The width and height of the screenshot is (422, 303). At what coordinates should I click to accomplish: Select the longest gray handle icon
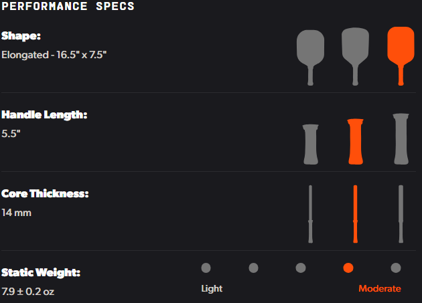(401, 138)
